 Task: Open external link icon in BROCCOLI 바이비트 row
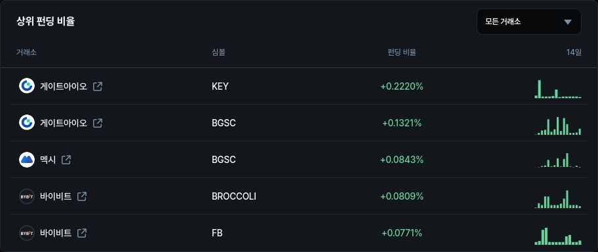[82, 196]
